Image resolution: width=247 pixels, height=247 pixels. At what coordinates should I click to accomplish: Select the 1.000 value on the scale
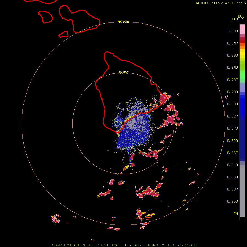232,31
